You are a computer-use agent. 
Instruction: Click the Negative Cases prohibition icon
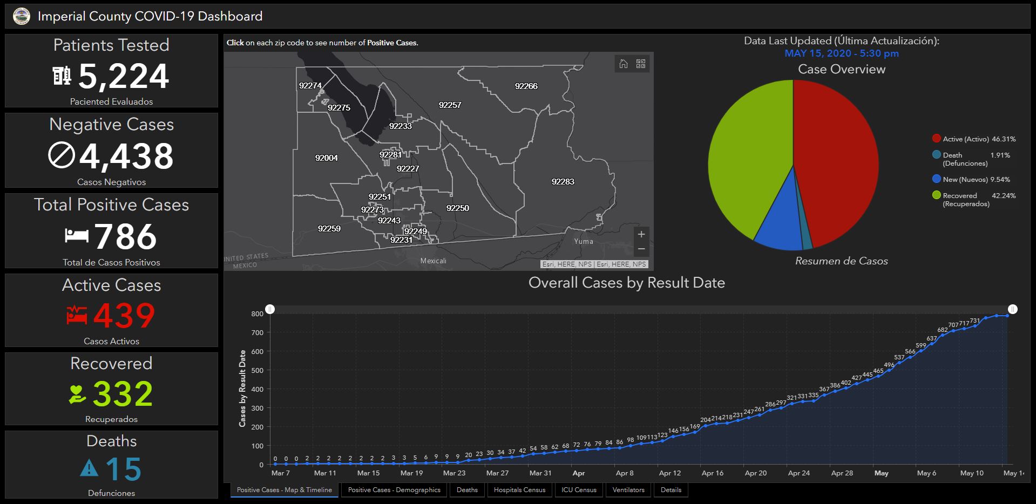pos(61,155)
